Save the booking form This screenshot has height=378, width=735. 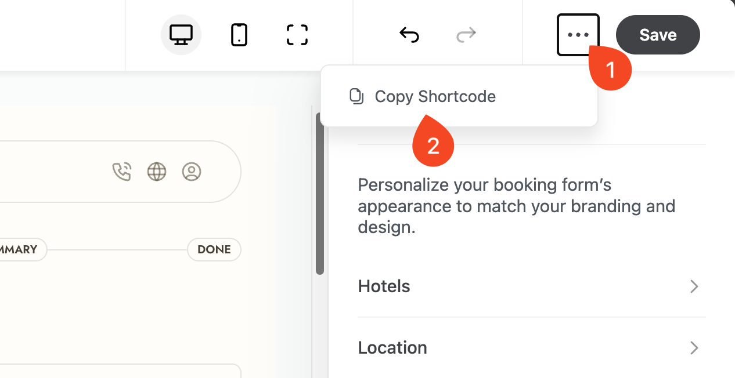(658, 35)
